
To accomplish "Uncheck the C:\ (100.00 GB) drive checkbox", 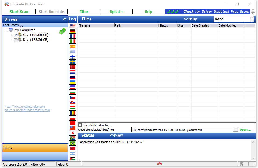I will tap(16, 35).
